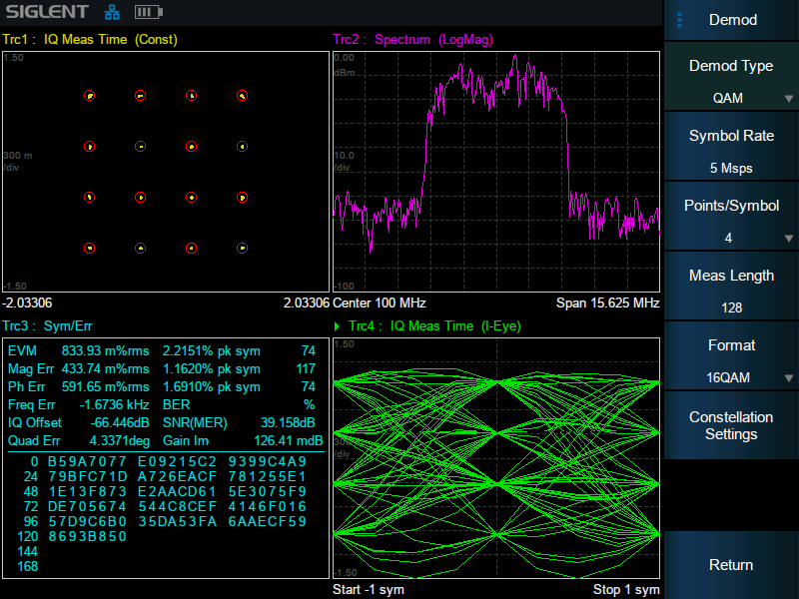Click the green active-trace arrow by Trc4
Screen dimensions: 799x599
tap(338, 326)
